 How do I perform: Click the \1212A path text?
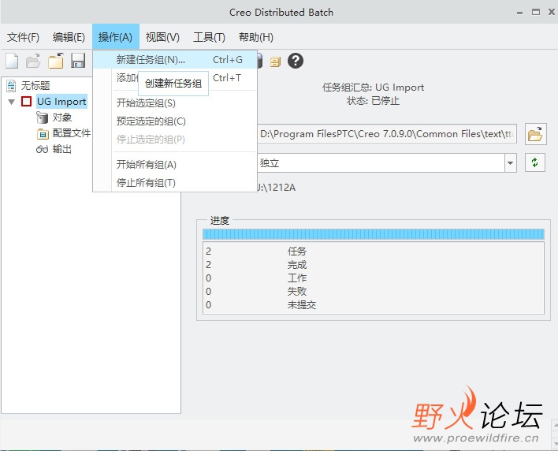(276, 187)
